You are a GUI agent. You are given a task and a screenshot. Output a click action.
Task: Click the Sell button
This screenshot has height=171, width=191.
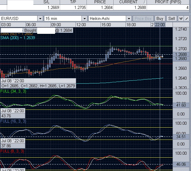coord(172,19)
